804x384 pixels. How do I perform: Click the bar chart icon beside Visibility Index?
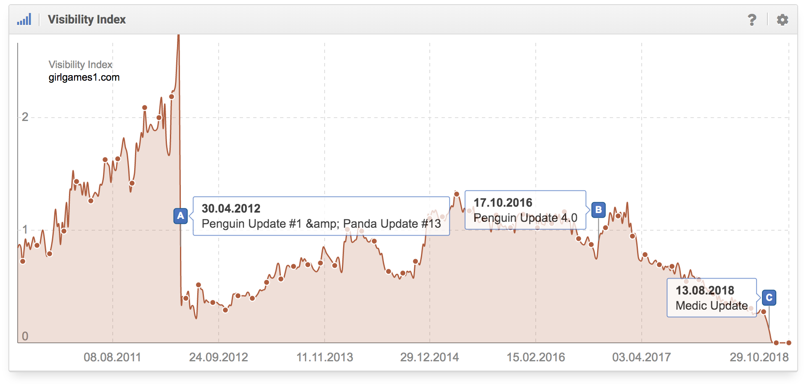24,19
